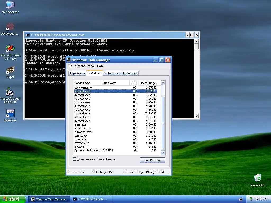Screen dimensions: 271x203
Task: Switch to the Networking tab
Action: (130, 73)
